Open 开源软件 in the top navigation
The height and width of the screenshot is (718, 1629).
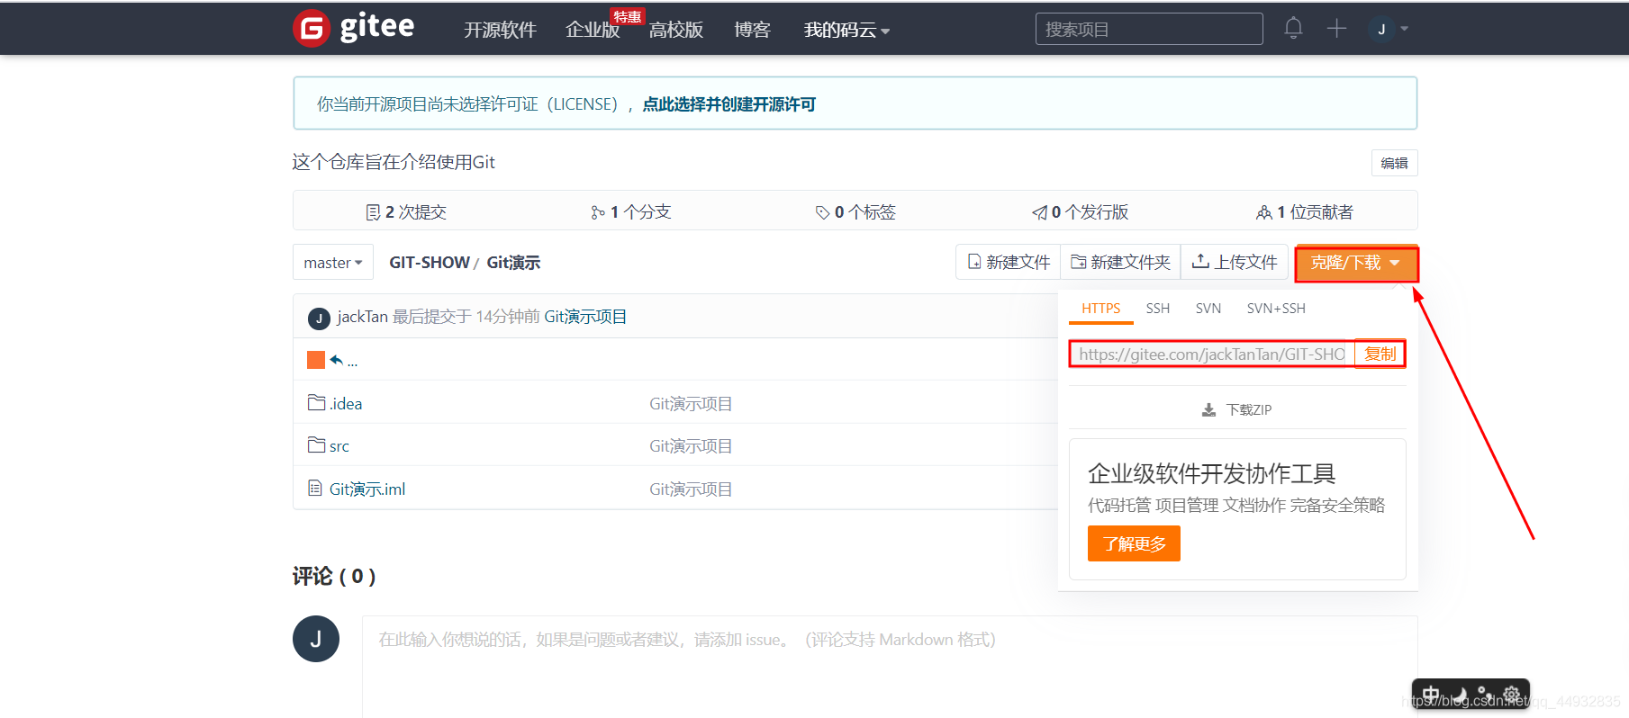500,30
